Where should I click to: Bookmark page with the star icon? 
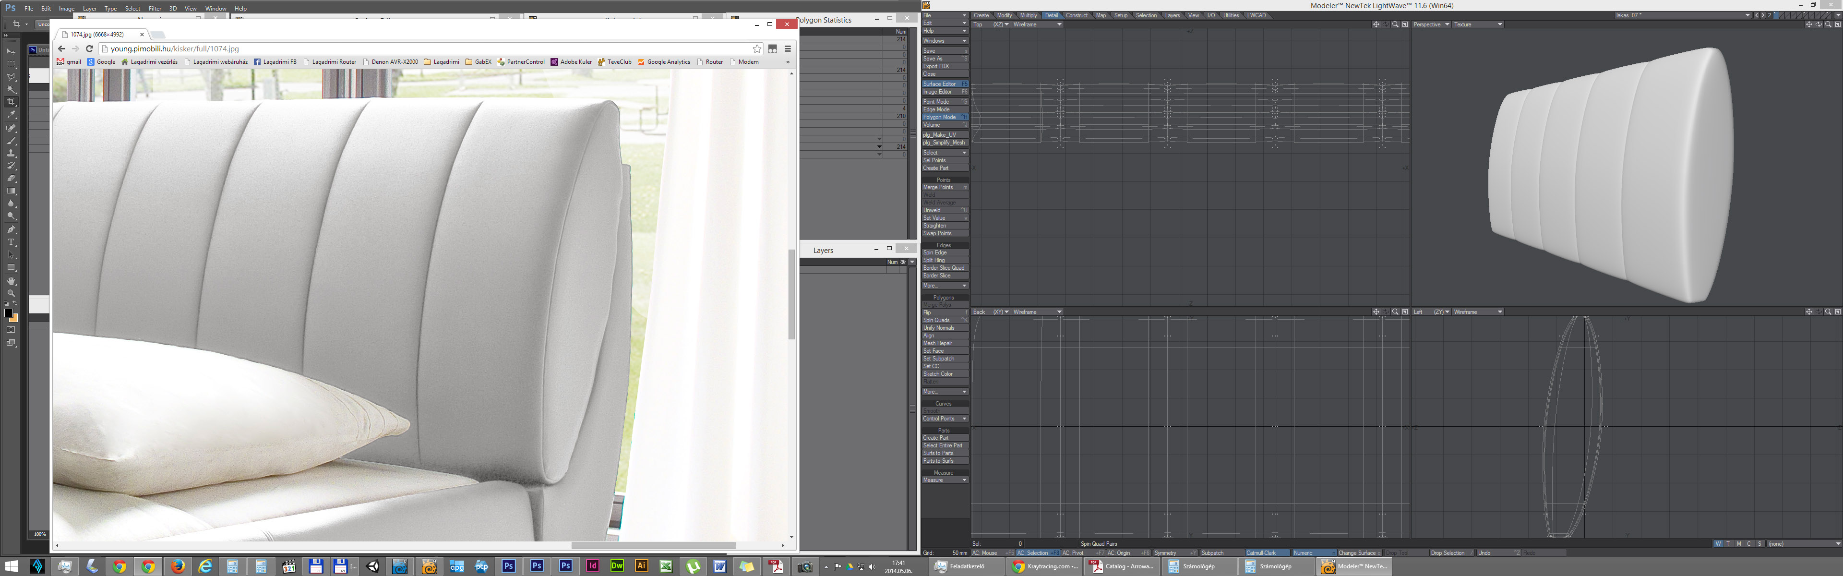(x=757, y=48)
